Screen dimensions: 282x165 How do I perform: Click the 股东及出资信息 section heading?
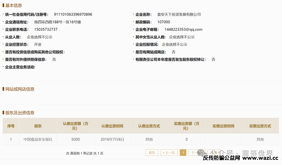click(x=20, y=113)
